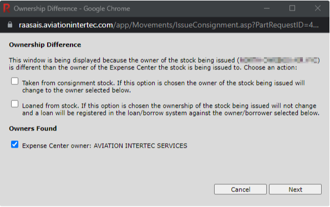330x207 pixels.
Task: Click the bold Ownership Difference heading
Action: 45,44
